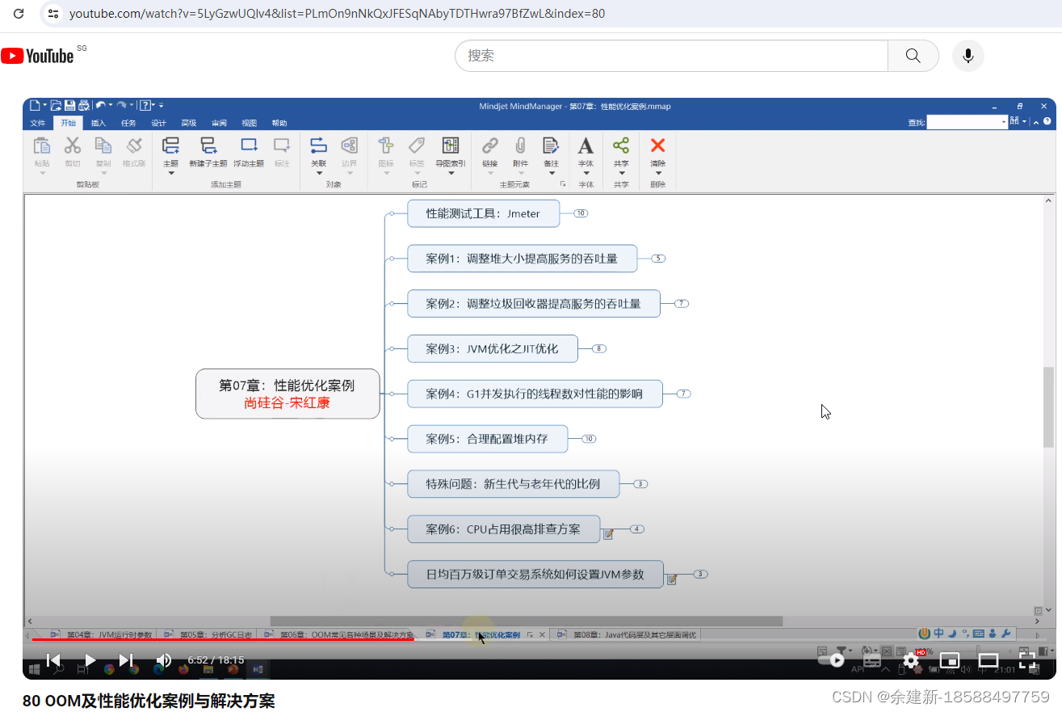This screenshot has width=1062, height=712.
Task: Switch to document tab 第08章 Java代码层
Action: click(627, 635)
